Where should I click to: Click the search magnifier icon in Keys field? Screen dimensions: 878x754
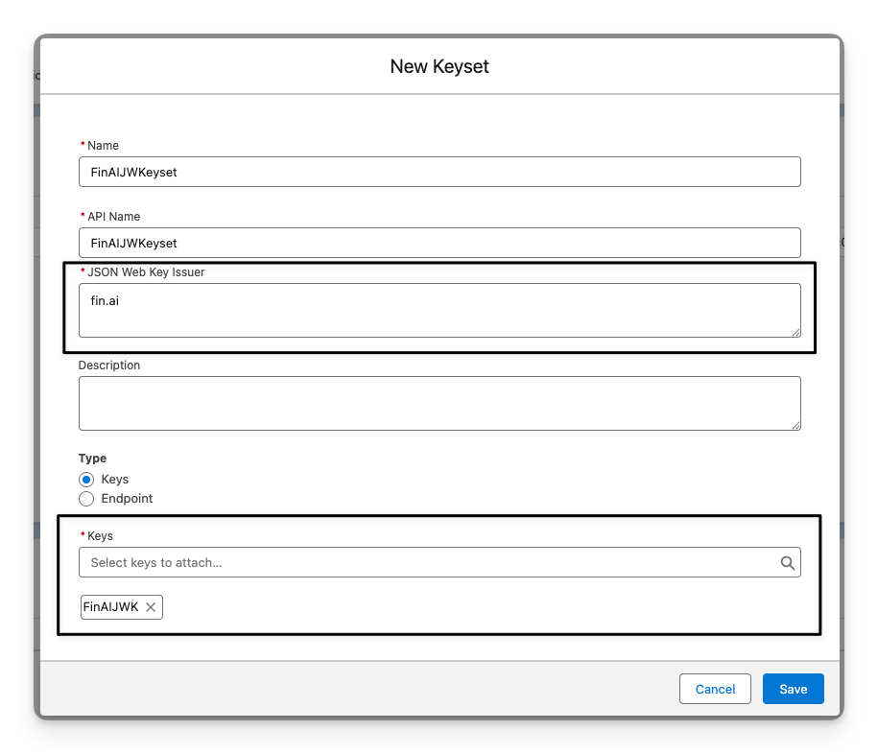[787, 563]
